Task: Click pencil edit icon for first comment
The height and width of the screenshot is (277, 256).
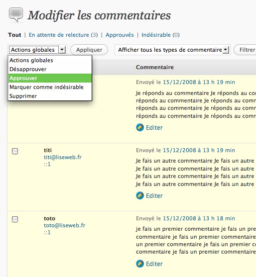Action: (140, 127)
